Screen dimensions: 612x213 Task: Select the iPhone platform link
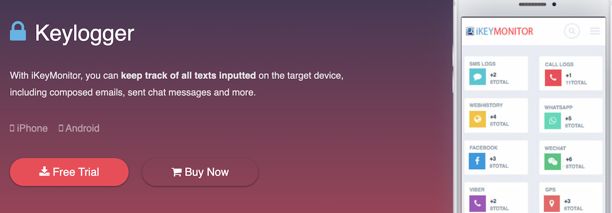[x=29, y=128]
